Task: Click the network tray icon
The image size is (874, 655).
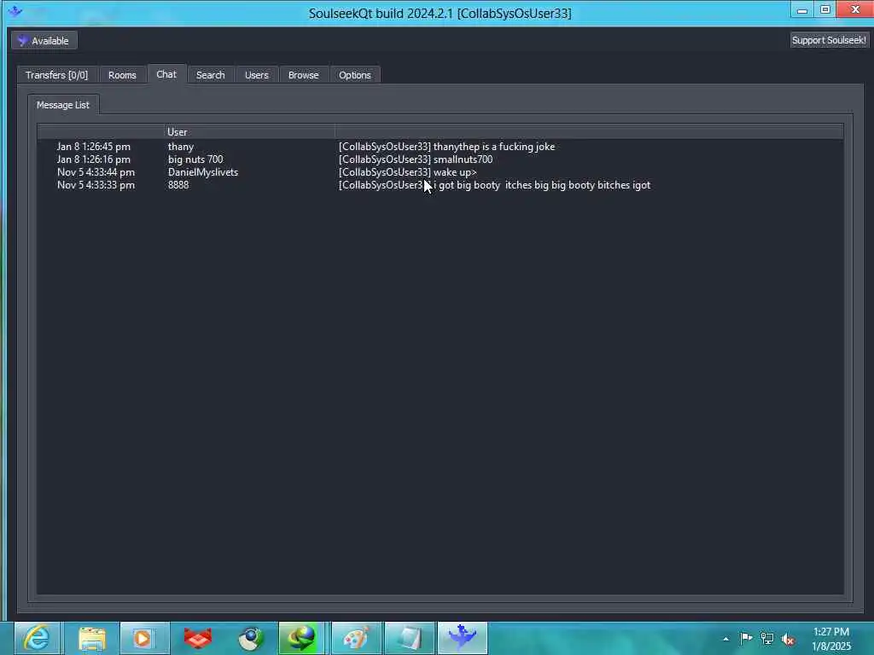Action: 767,639
